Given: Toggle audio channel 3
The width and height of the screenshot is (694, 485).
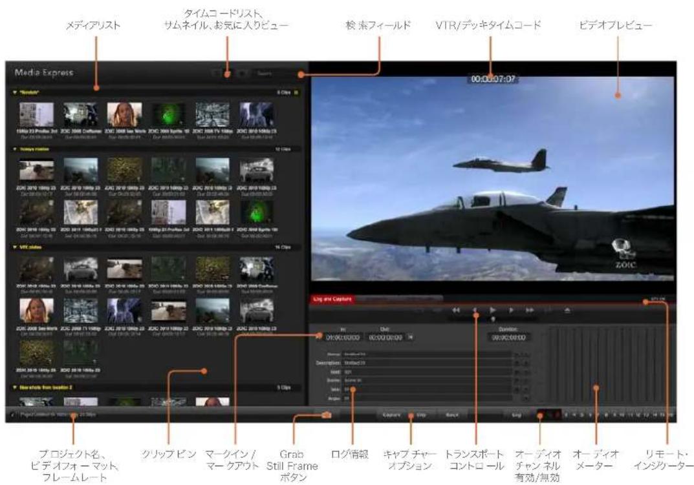Looking at the screenshot, I should coord(567,415).
